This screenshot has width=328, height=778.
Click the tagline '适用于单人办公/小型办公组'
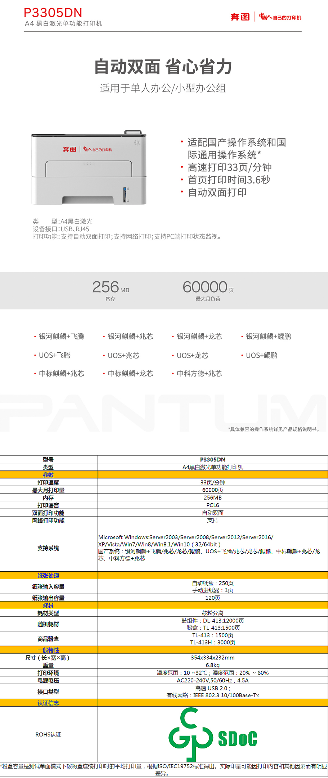coord(163,88)
